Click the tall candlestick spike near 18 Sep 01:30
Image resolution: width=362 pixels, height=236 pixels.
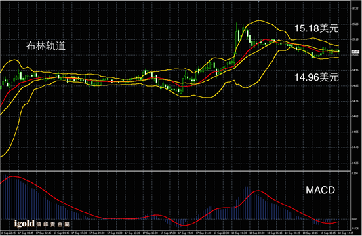[236, 38]
